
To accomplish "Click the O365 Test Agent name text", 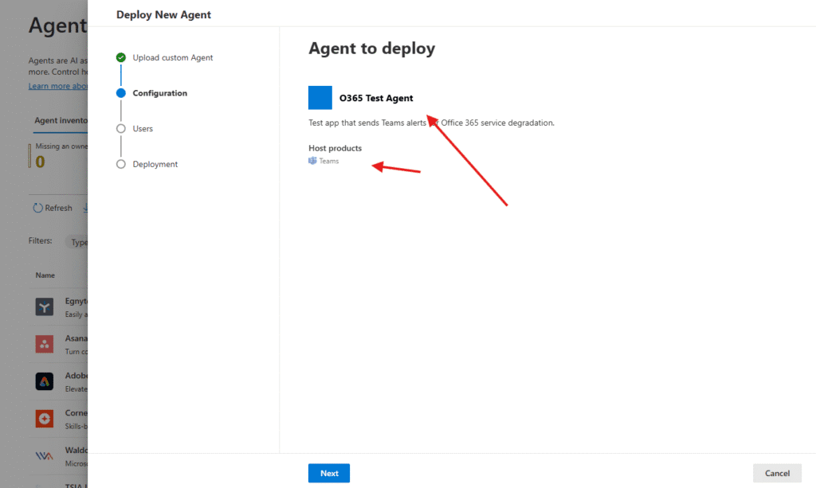I will [376, 98].
